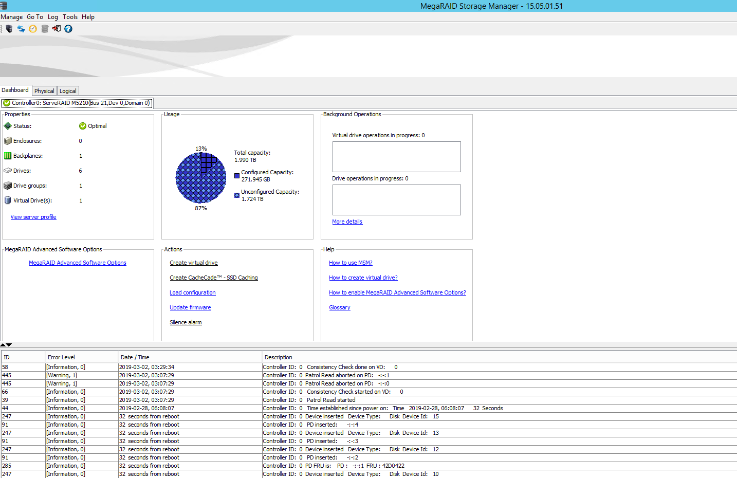Select the Patrol Read aborted on PD -:-:0 row
737x478 pixels.
369,383
